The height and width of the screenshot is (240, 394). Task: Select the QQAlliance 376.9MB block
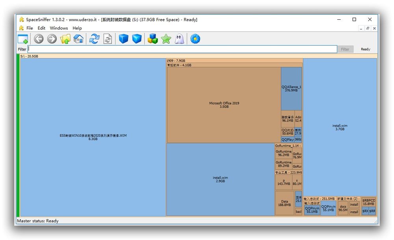[x=291, y=89]
